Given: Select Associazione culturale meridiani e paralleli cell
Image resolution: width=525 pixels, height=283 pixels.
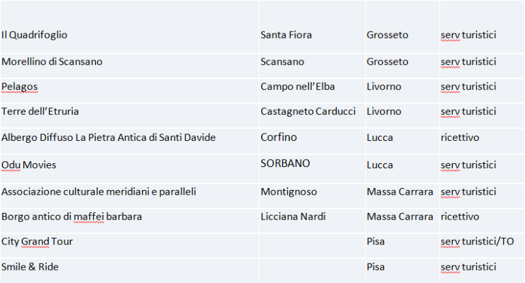Looking at the screenshot, I should (98, 192).
